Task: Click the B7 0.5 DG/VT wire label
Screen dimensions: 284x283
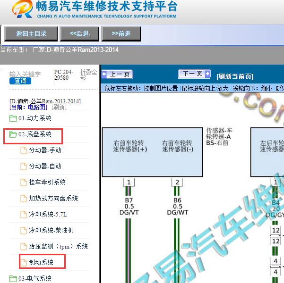Action: click(129, 206)
